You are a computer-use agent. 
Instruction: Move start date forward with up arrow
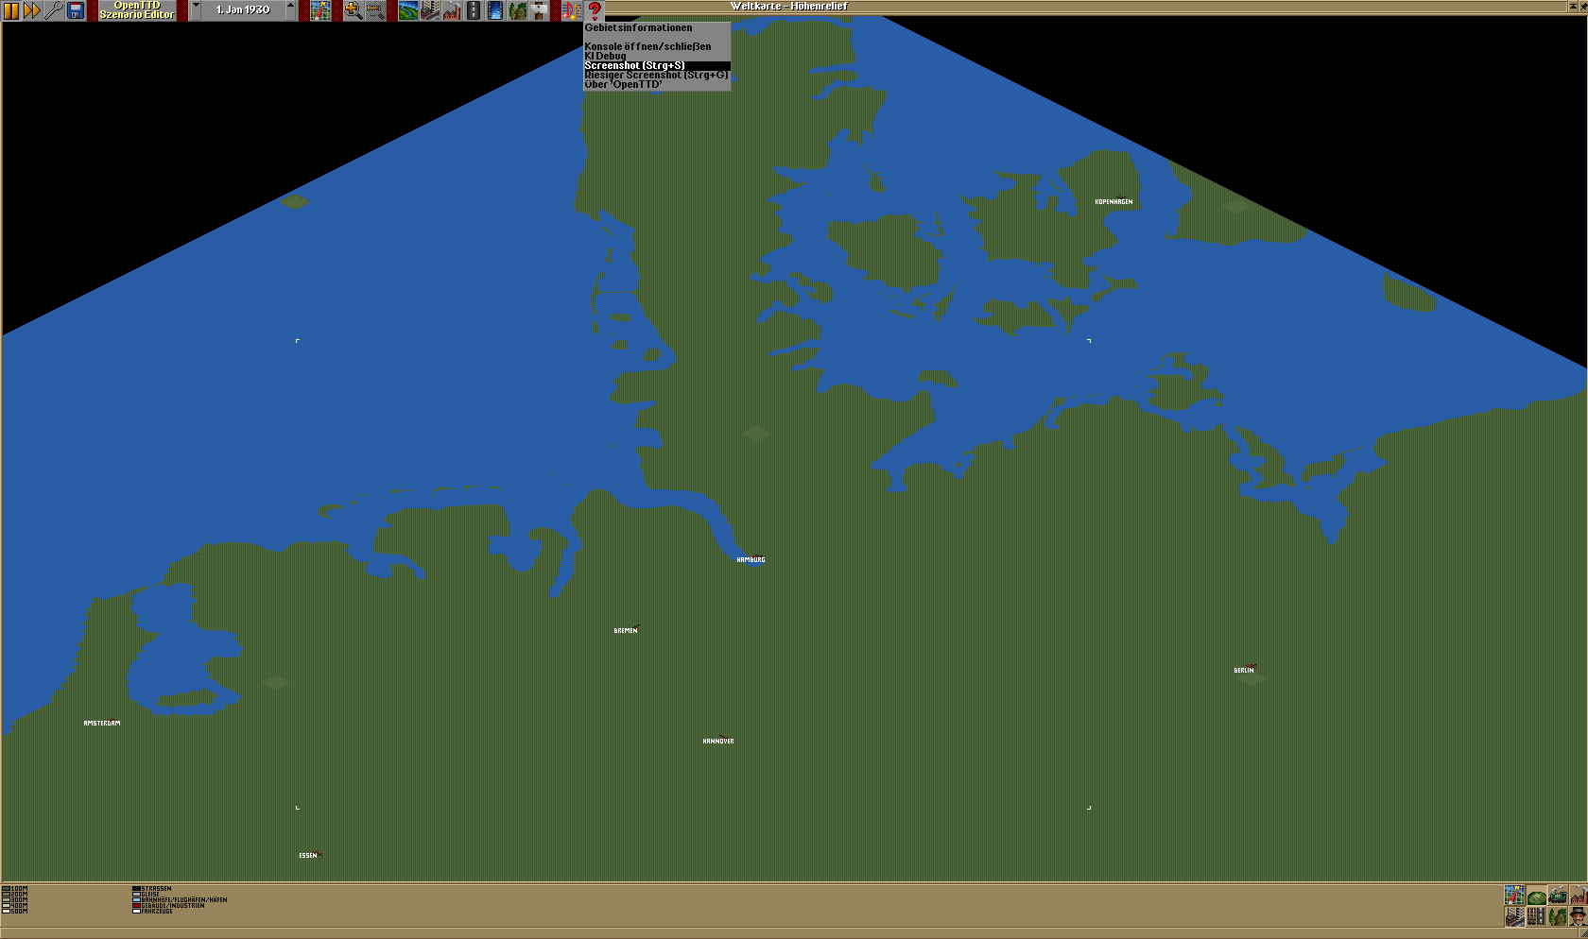coord(290,10)
